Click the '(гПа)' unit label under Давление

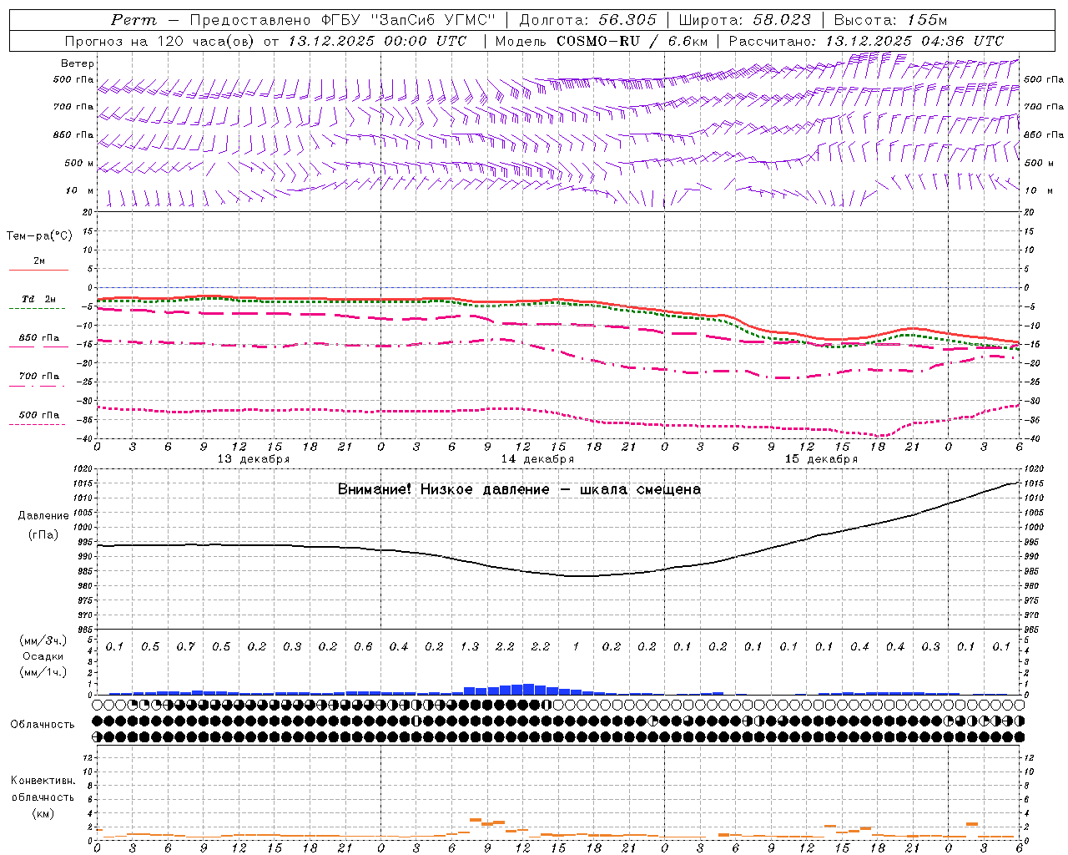[43, 534]
